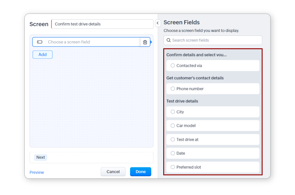Screen dimensions: 295x195
Task: Select the Car model radio option
Action: (x=173, y=125)
